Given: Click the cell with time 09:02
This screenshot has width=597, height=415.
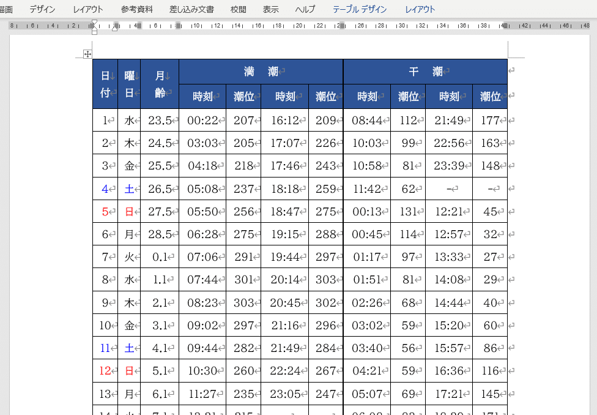Looking at the screenshot, I should tap(202, 326).
